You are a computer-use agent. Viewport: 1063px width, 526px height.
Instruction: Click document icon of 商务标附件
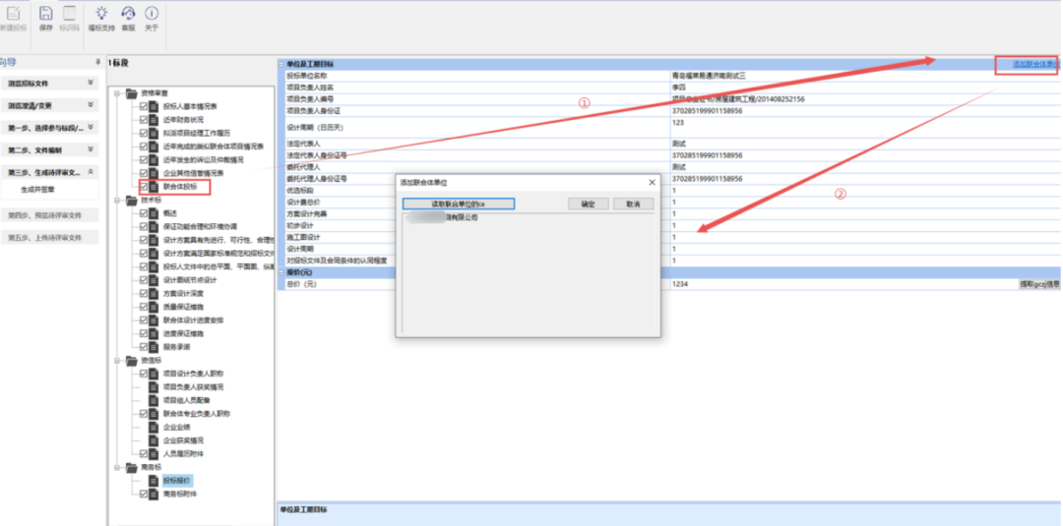[x=154, y=495]
